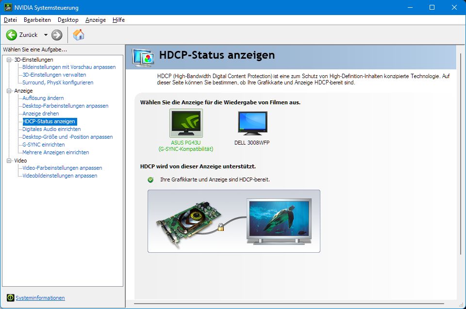This screenshot has width=466, height=309.
Task: Select the ASUS PG43U display icon
Action: click(x=186, y=123)
